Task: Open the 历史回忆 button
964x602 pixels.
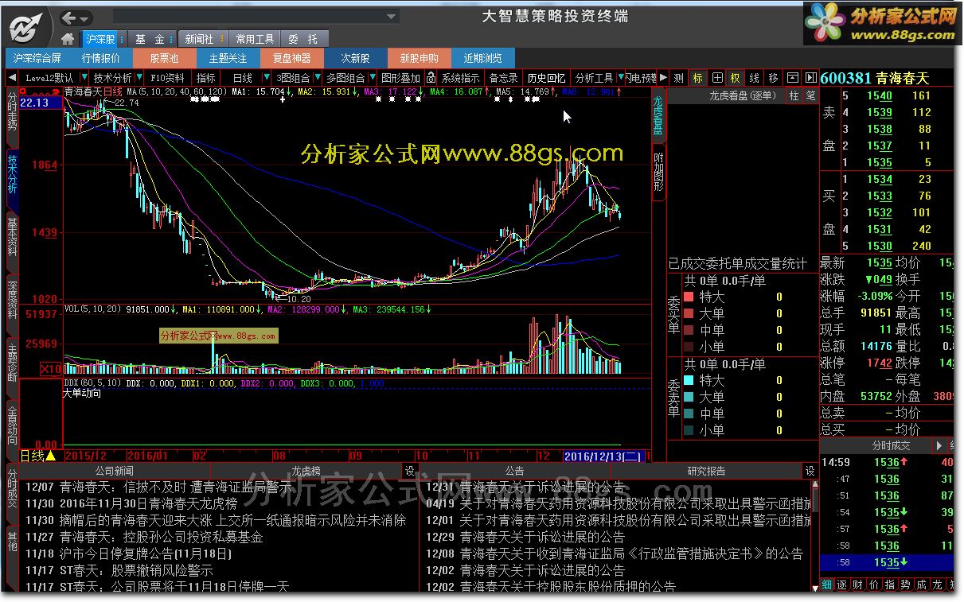Action: [x=546, y=78]
